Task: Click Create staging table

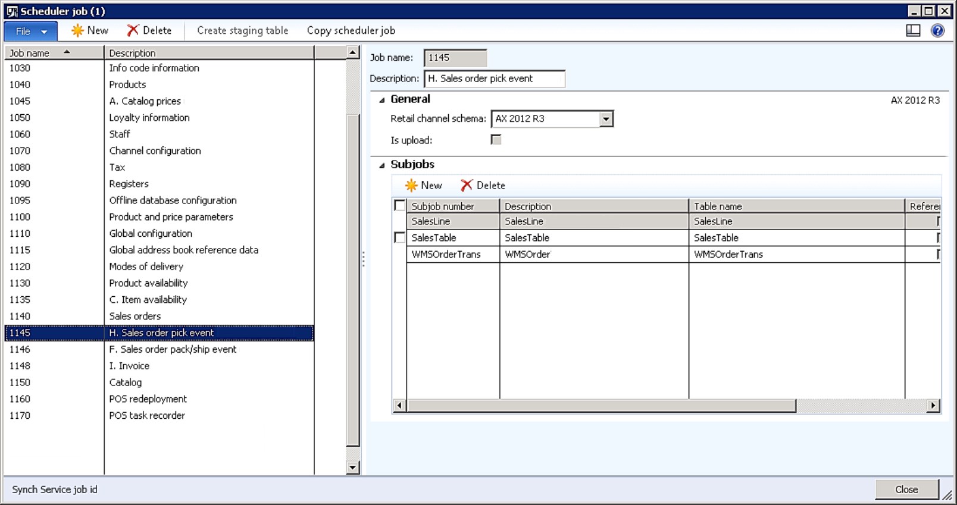Action: pyautogui.click(x=242, y=30)
